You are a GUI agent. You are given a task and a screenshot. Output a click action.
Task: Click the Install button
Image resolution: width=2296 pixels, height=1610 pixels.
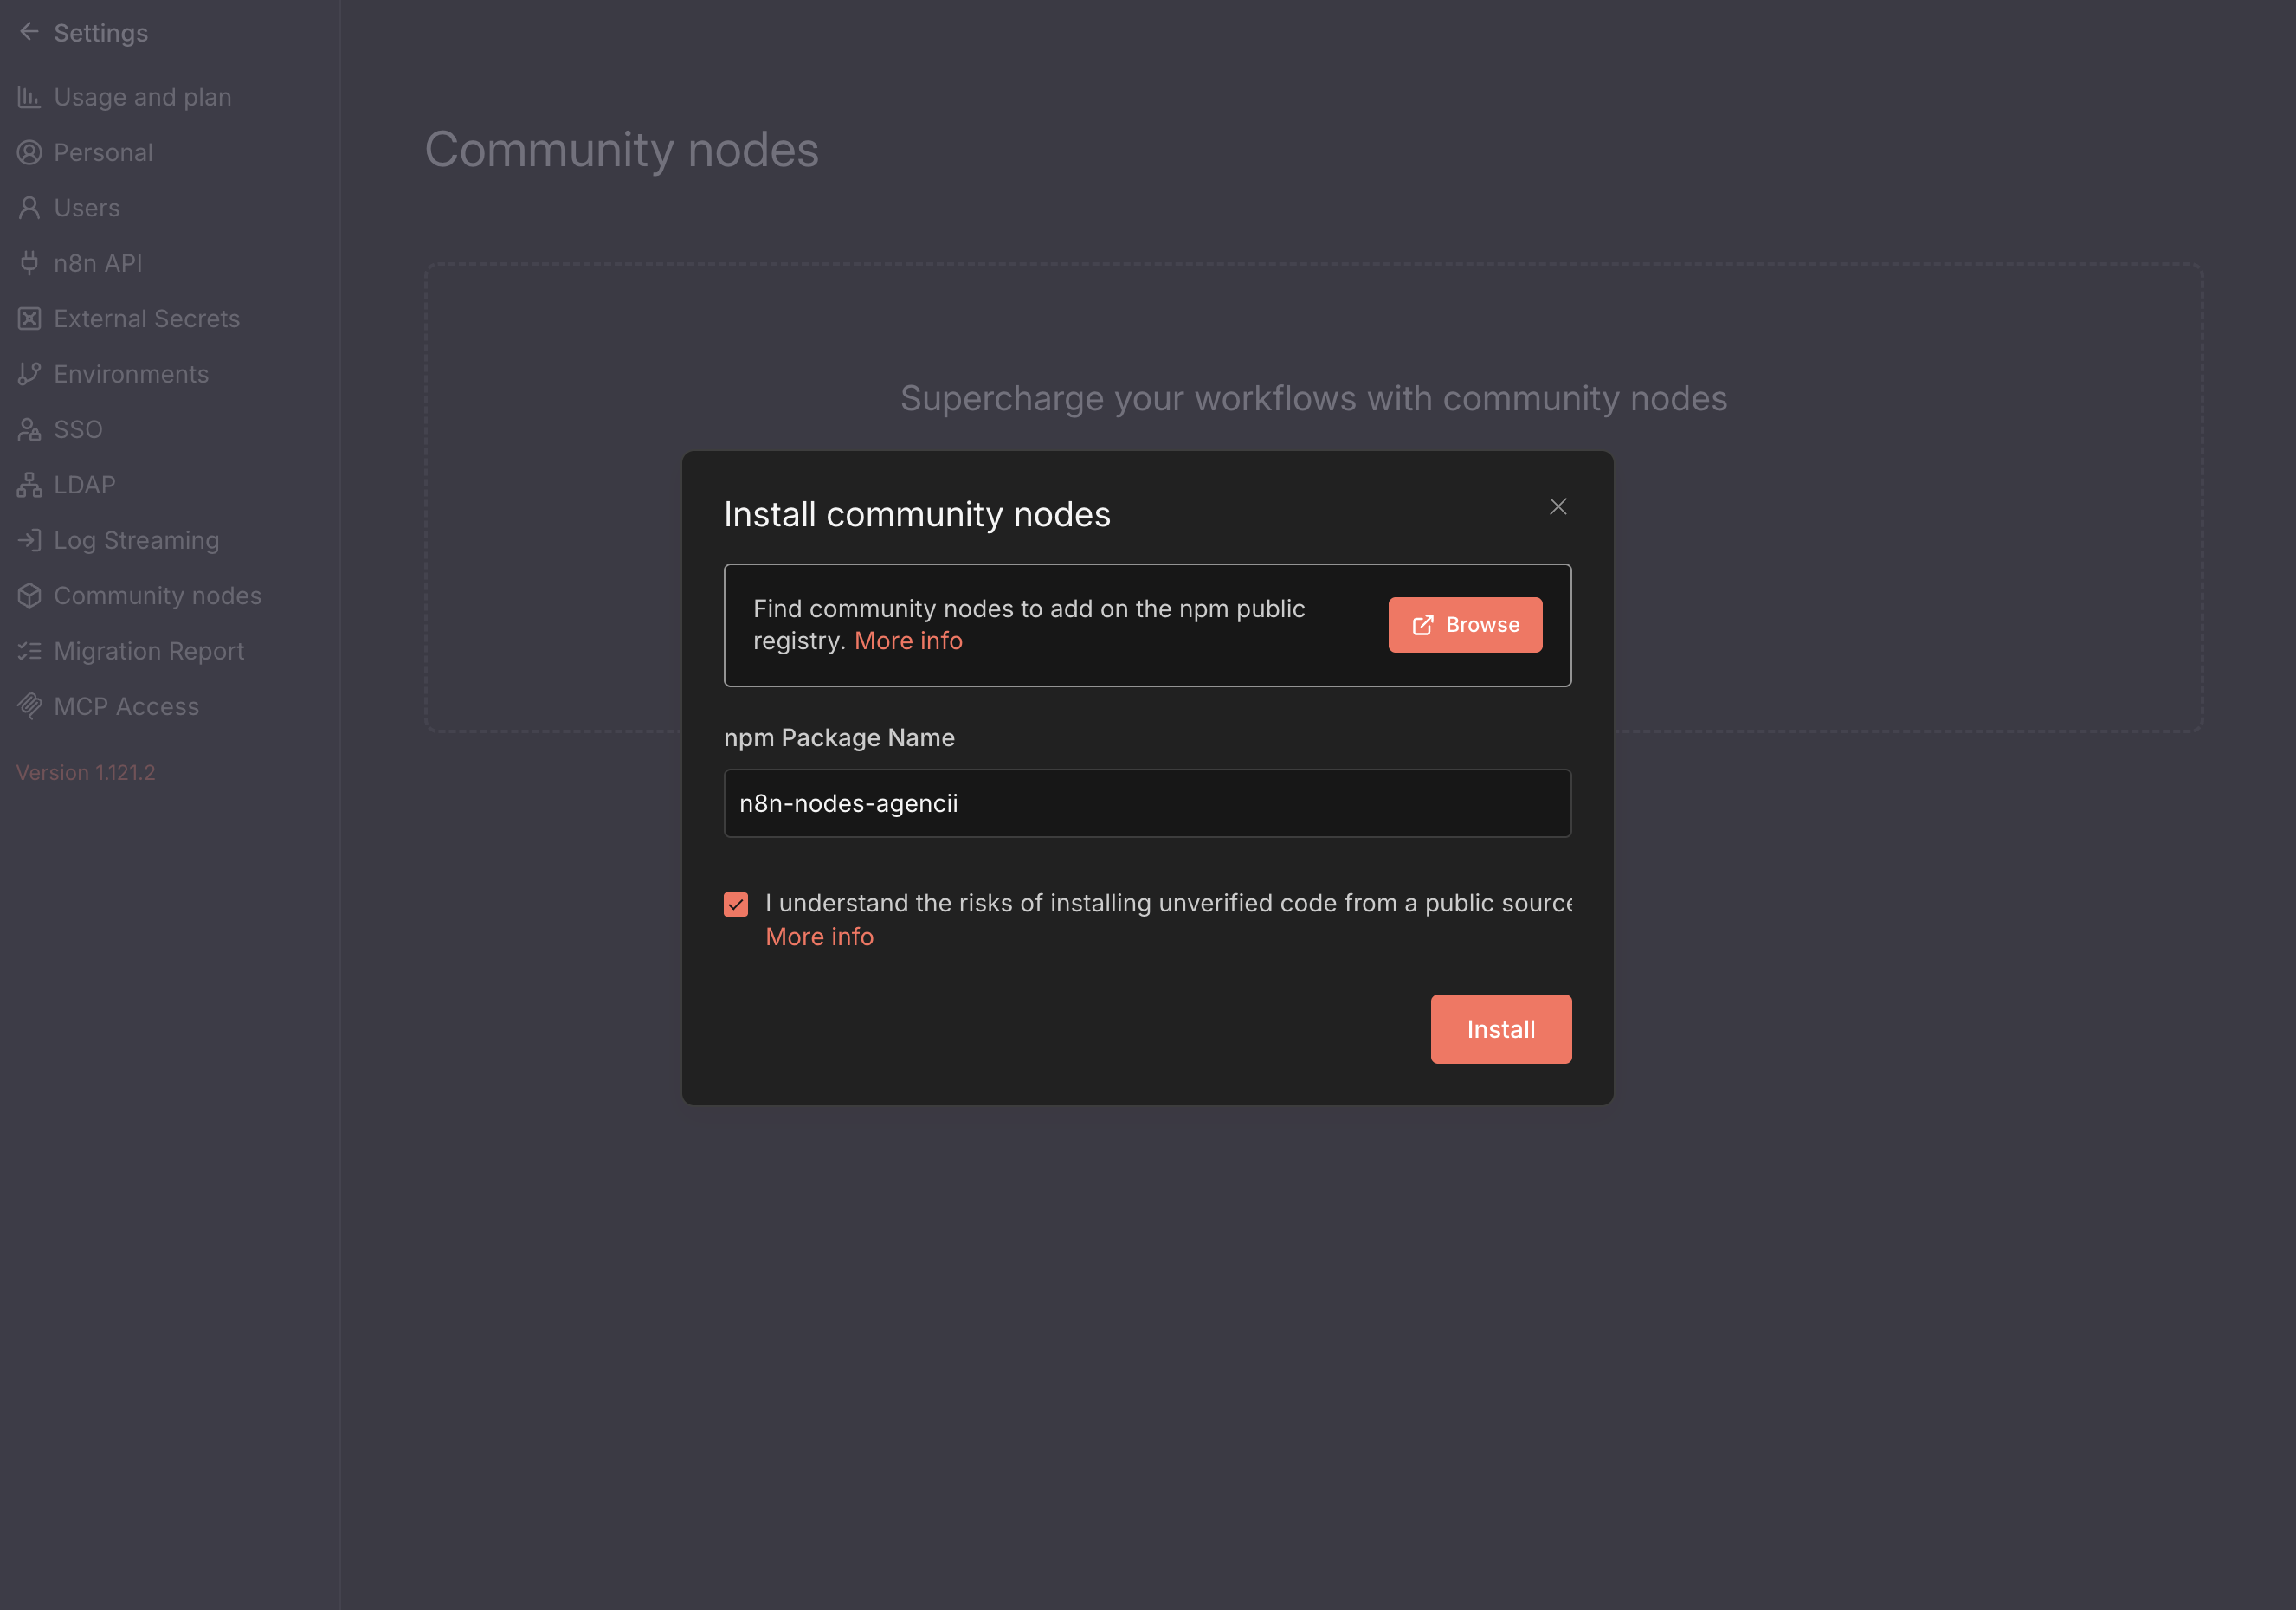pyautogui.click(x=1501, y=1028)
